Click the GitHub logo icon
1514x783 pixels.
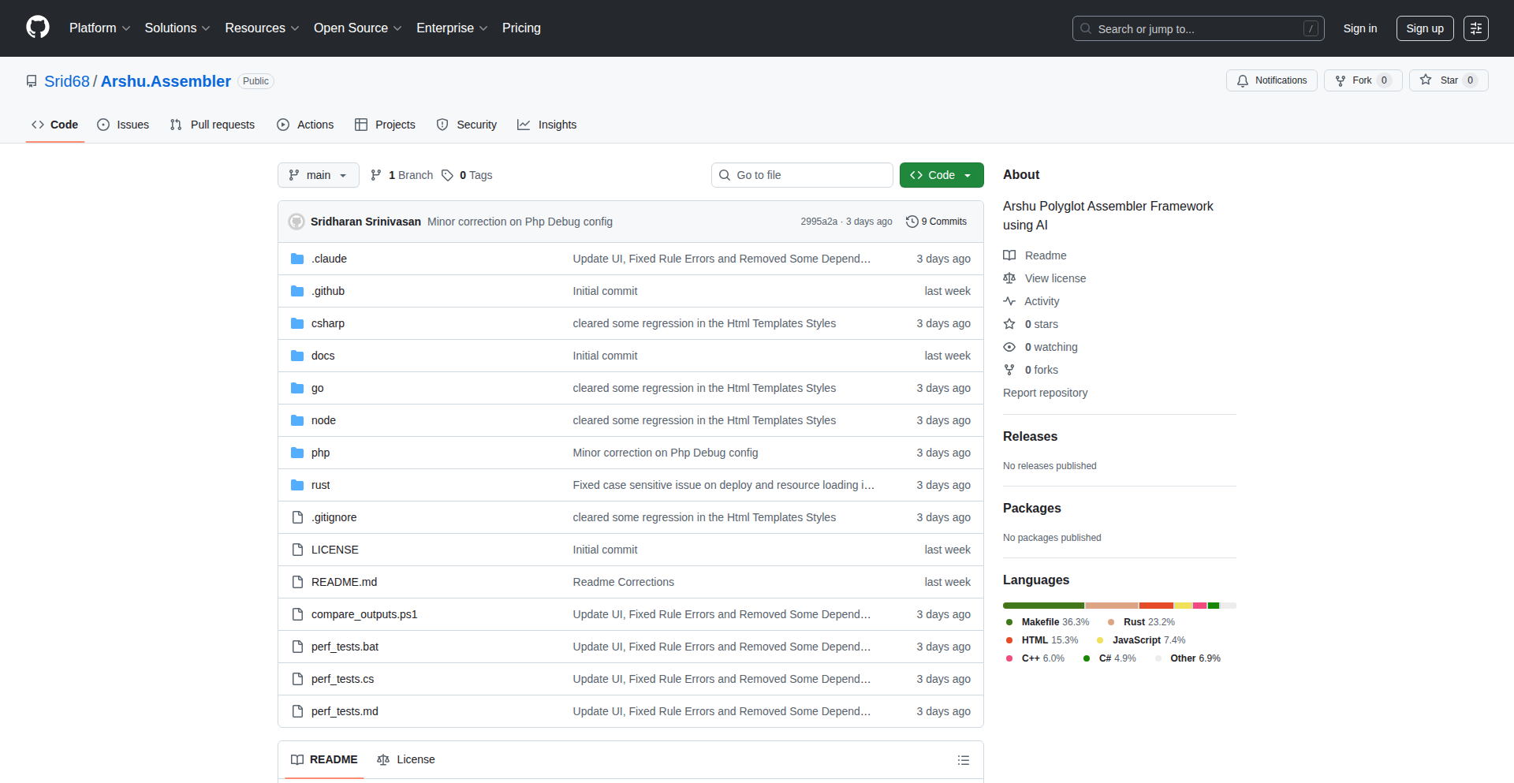click(38, 28)
